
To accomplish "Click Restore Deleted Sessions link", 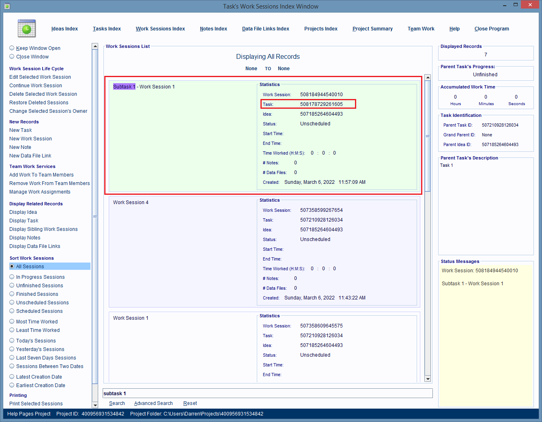I will [x=39, y=103].
